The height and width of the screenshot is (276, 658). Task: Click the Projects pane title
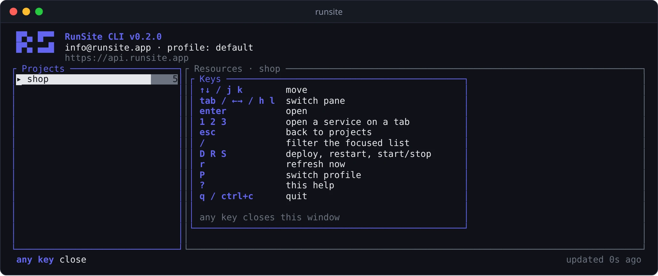(43, 69)
